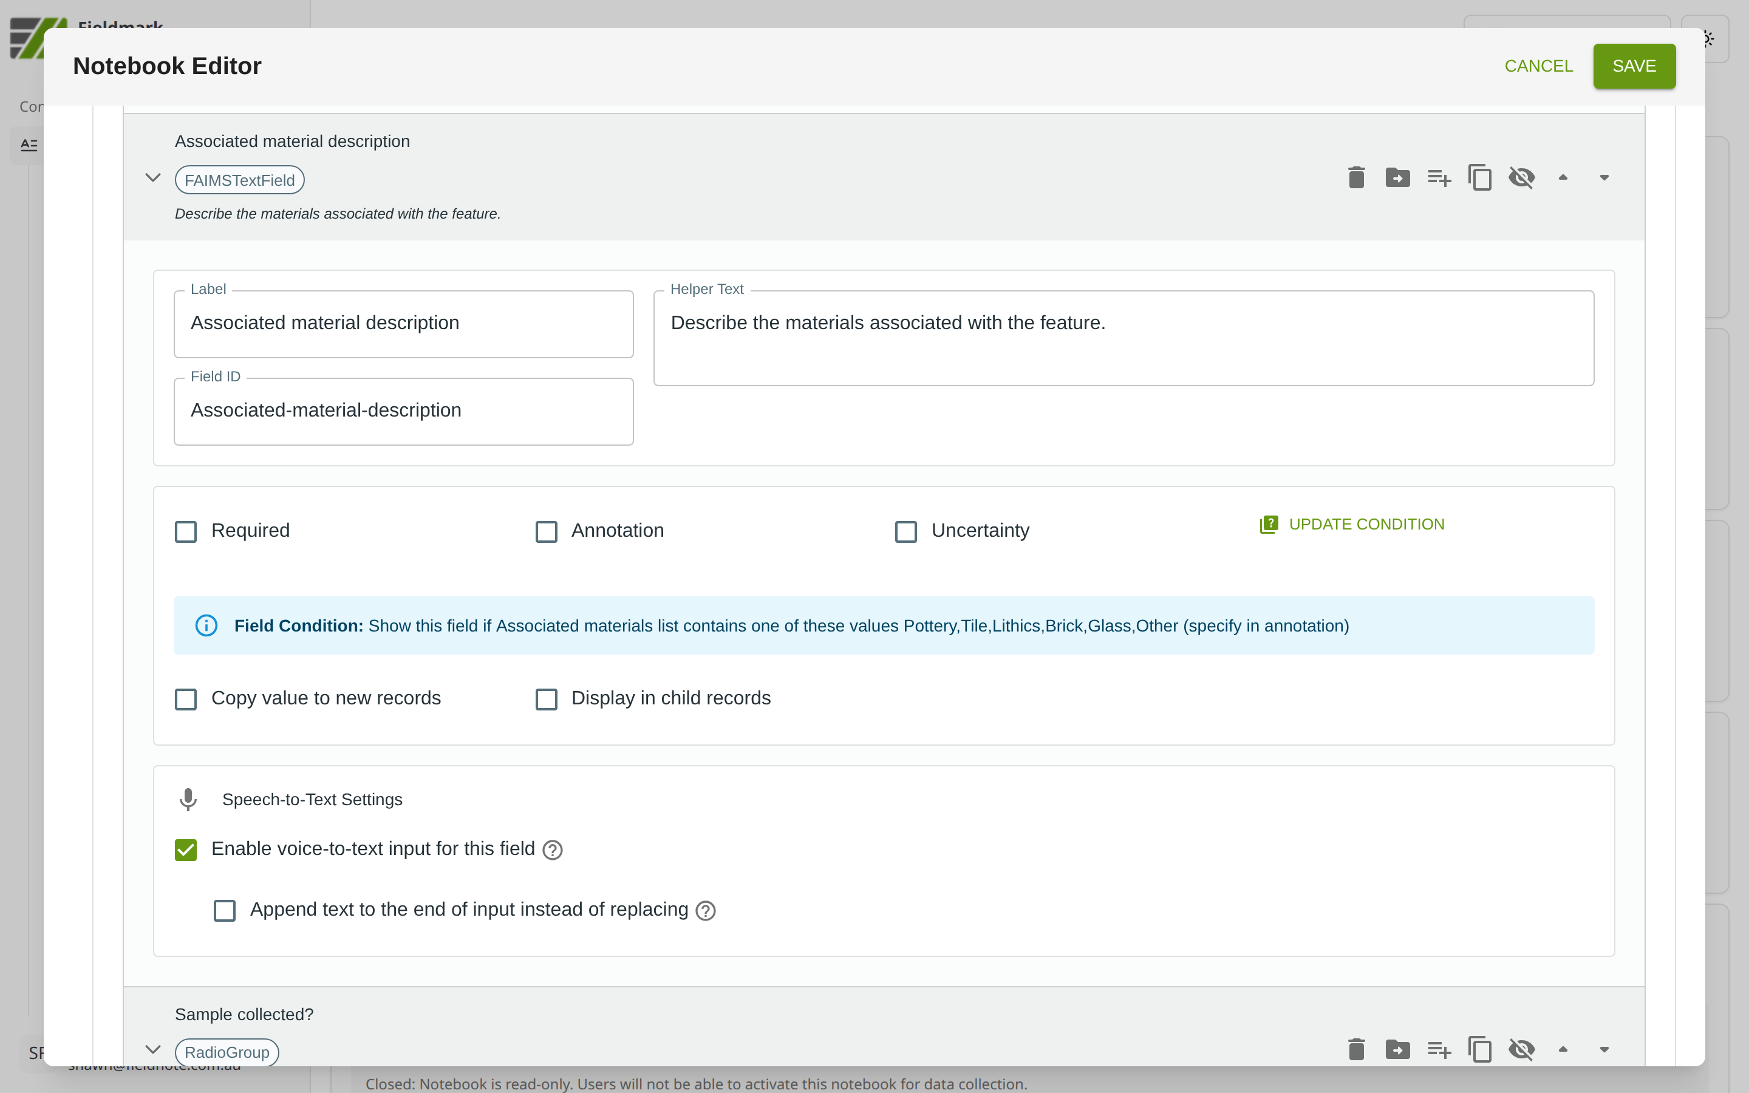Expand the Sample collected? field
The width and height of the screenshot is (1749, 1093).
(152, 1050)
